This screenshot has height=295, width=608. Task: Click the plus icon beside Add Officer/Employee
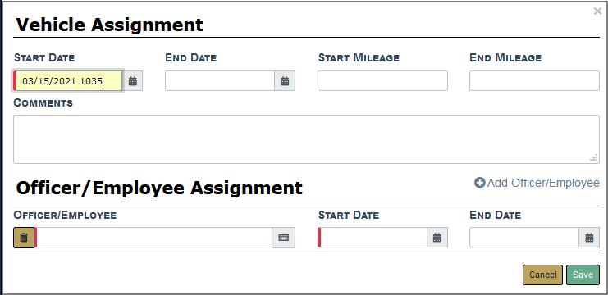480,183
